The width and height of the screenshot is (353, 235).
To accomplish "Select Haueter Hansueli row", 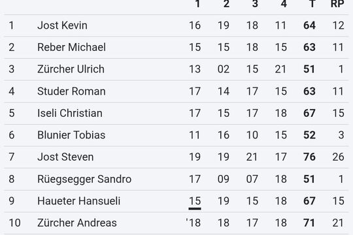I will (176, 201).
